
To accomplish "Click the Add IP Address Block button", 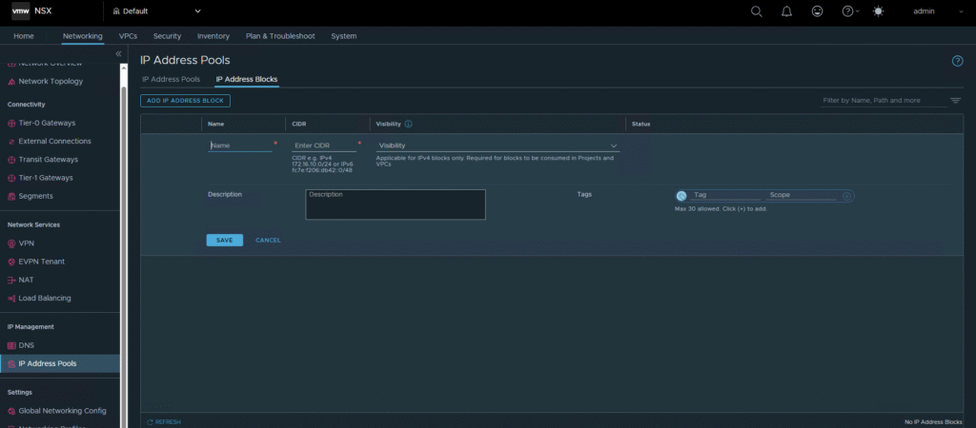I will click(185, 100).
